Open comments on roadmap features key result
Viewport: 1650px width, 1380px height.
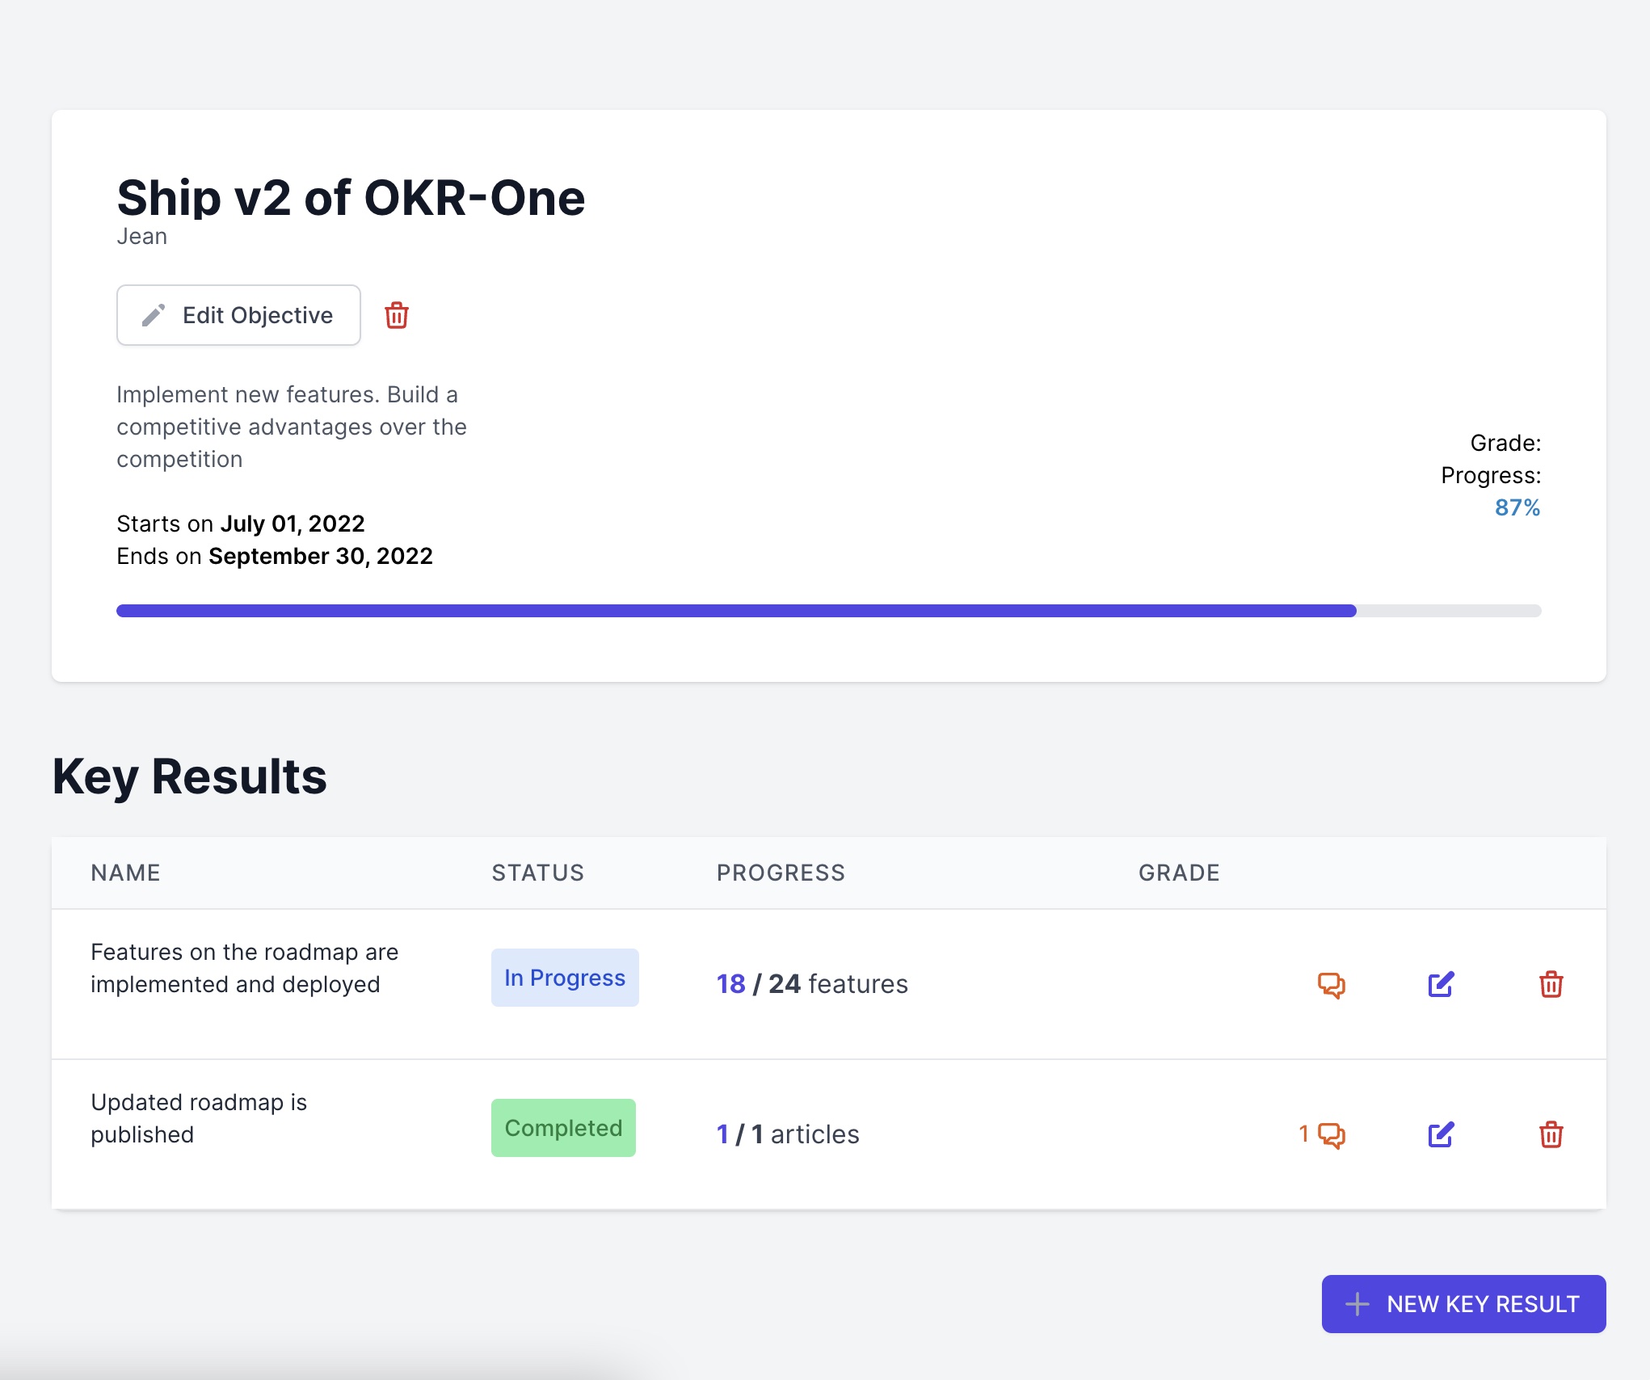coord(1332,984)
